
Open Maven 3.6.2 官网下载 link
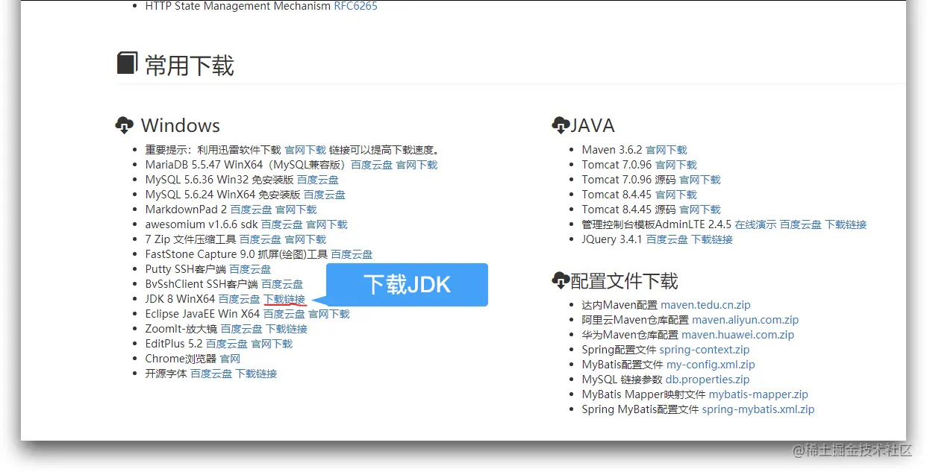pos(666,150)
